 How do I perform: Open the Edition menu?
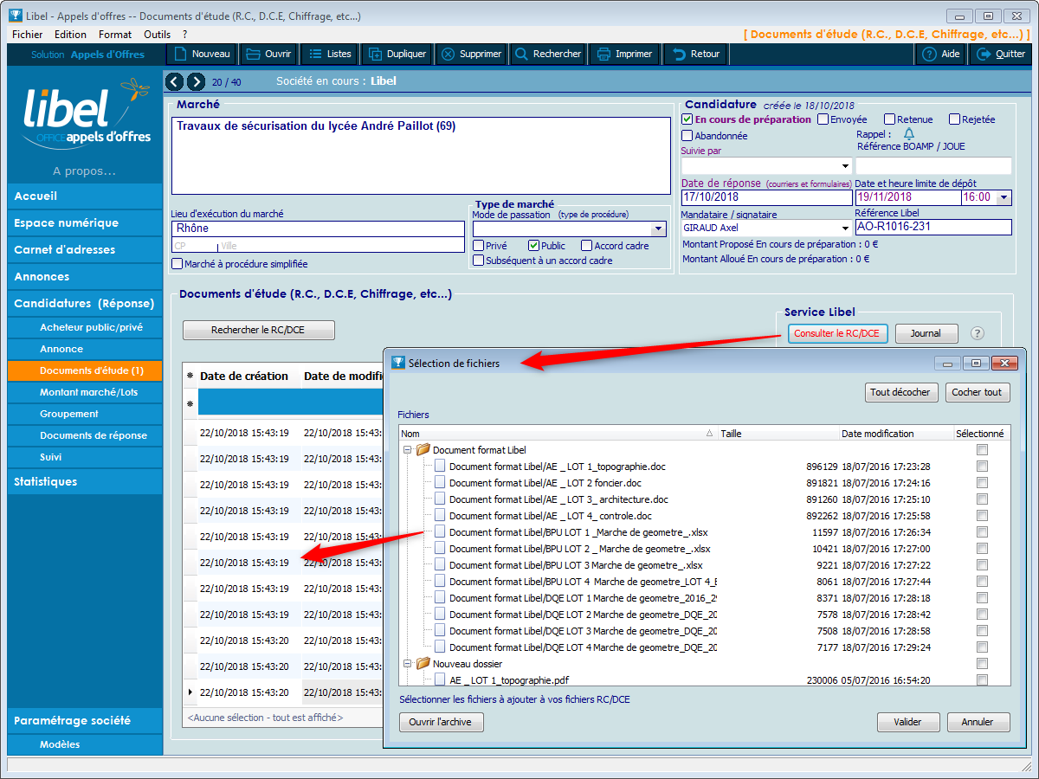pos(70,35)
